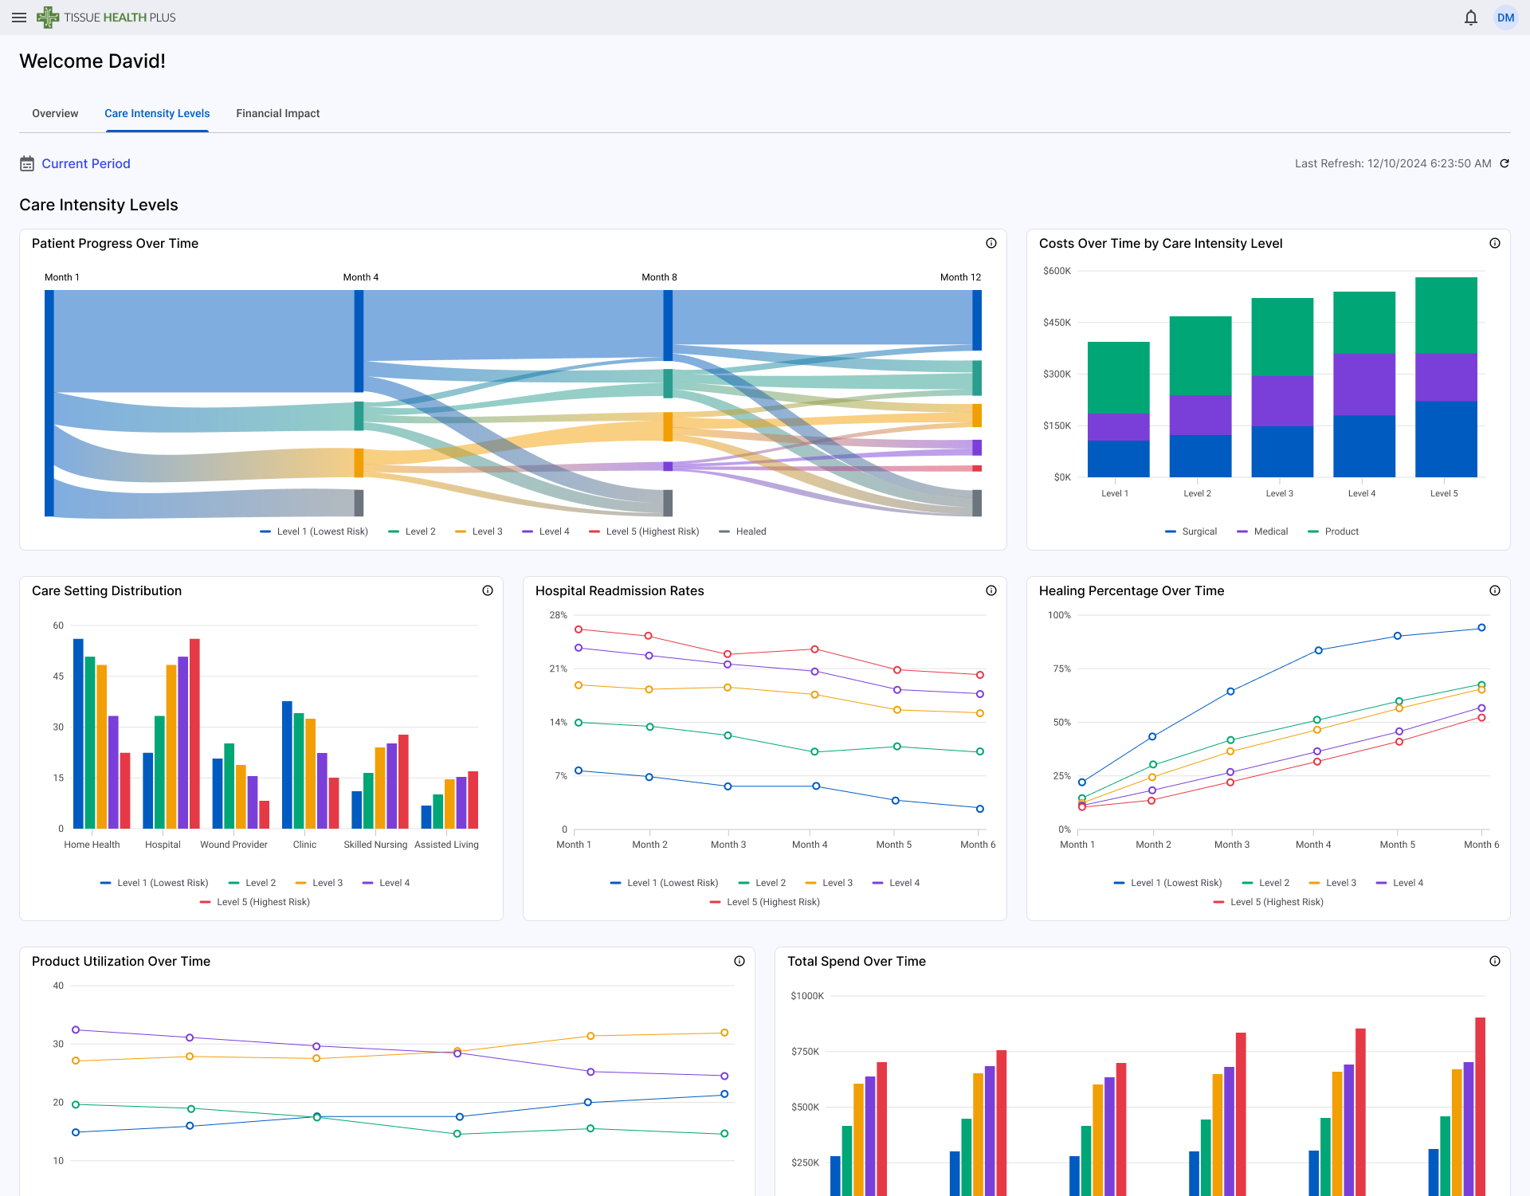This screenshot has height=1196, width=1530.
Task: Open info icon for Healing Percentage Over Time
Action: (1494, 590)
